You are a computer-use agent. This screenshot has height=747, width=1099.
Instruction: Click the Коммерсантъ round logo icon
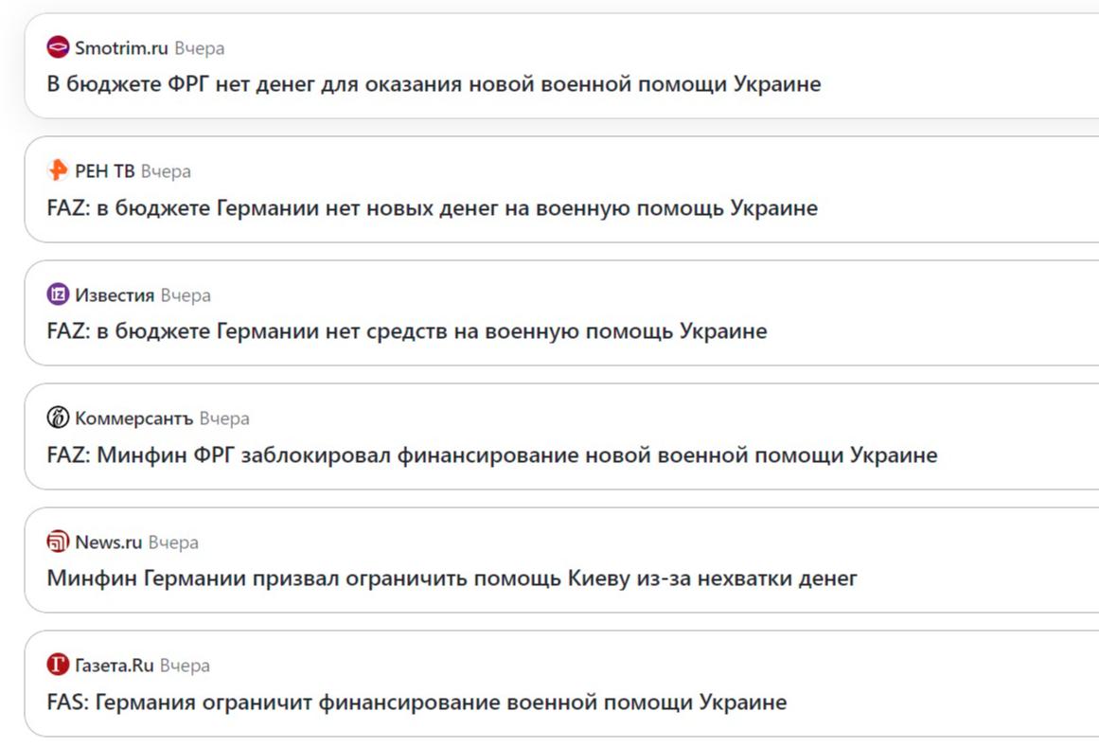[58, 418]
